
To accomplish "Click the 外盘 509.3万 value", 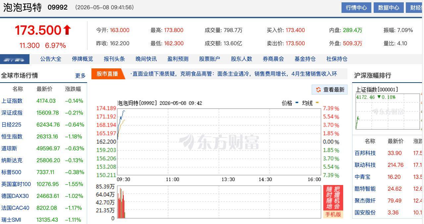I will 352,43.
